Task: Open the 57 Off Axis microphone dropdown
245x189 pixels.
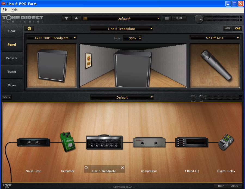Action: 215,38
